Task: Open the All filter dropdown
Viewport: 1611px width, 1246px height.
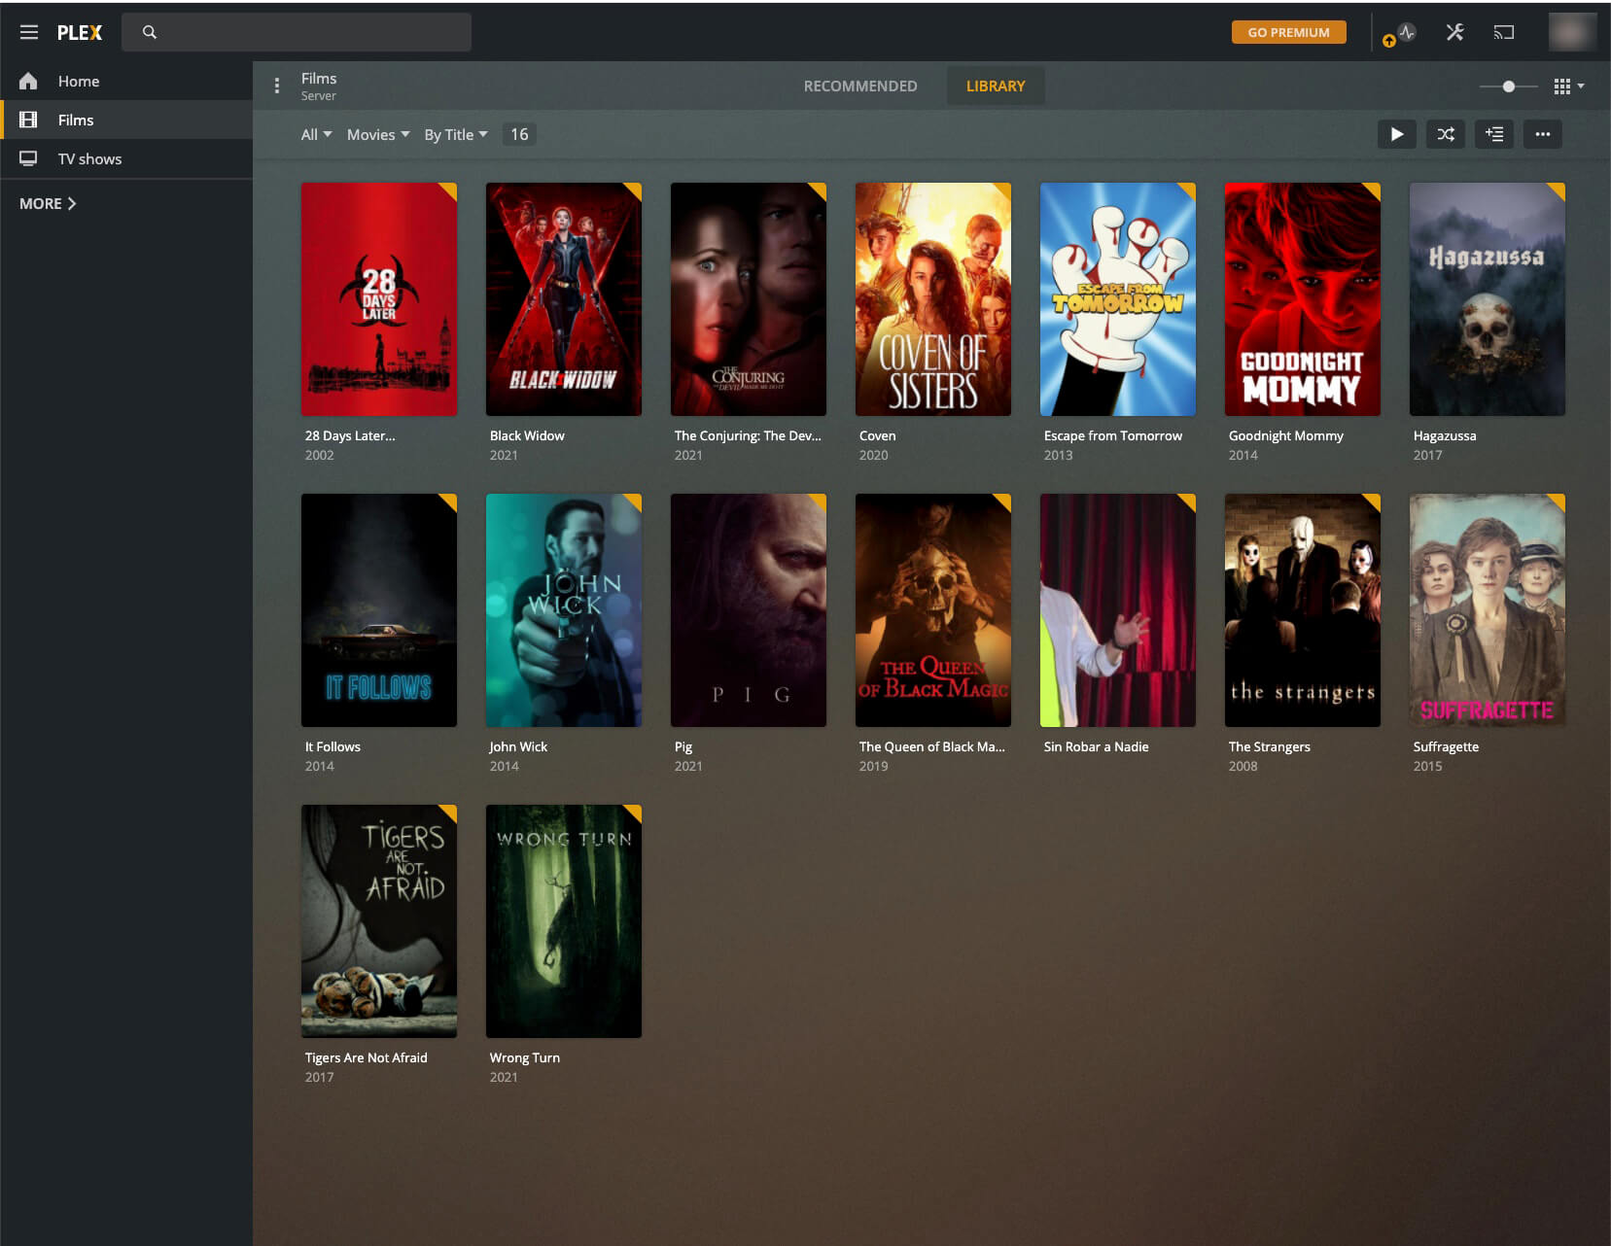Action: (x=316, y=134)
